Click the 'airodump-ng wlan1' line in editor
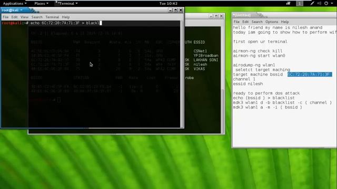The width and height of the screenshot is (337, 189). coord(254,65)
